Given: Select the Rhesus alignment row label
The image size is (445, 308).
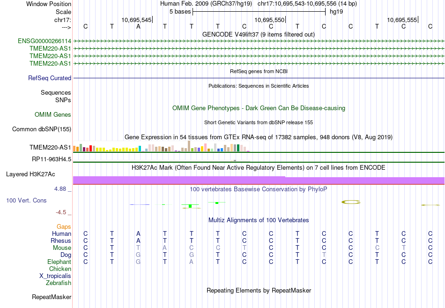Looking at the screenshot, I should pyautogui.click(x=61, y=240).
